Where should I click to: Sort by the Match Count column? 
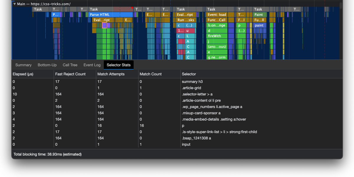click(x=150, y=74)
